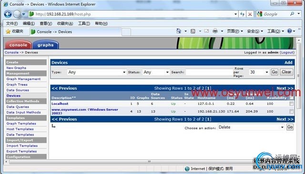The height and width of the screenshot is (174, 305).
Task: Open the 工具(O) command bar menu
Action: (275, 31)
